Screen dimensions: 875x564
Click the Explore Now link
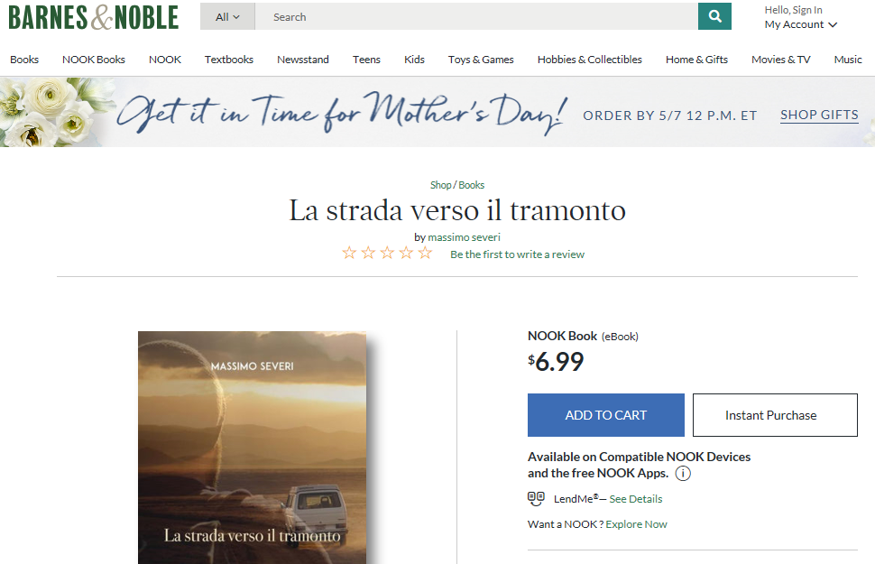[x=636, y=524]
